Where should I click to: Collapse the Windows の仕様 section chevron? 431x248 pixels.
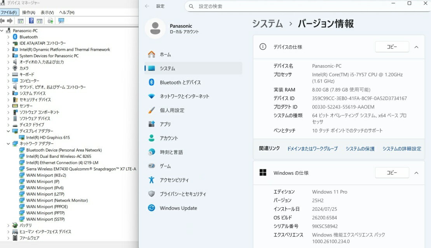point(416,173)
